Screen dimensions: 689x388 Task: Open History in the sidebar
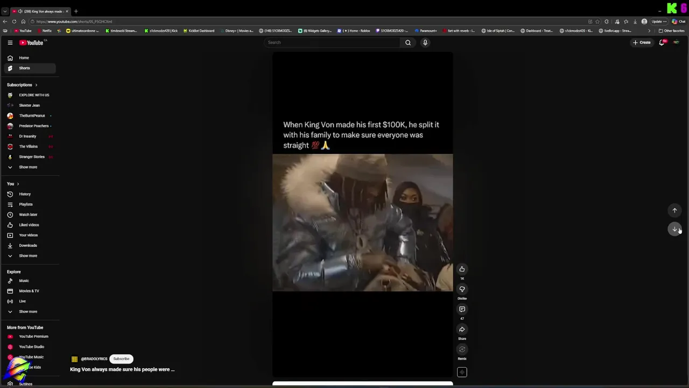coord(30,194)
